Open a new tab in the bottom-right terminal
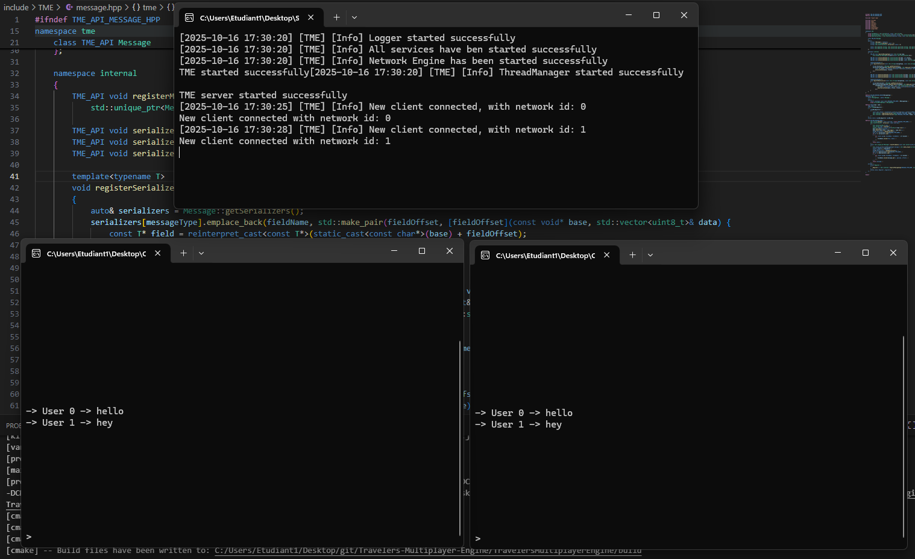915x559 pixels. [632, 255]
